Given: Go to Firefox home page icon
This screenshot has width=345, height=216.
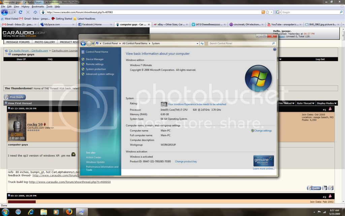Looking at the screenshot, I should tap(35, 12).
